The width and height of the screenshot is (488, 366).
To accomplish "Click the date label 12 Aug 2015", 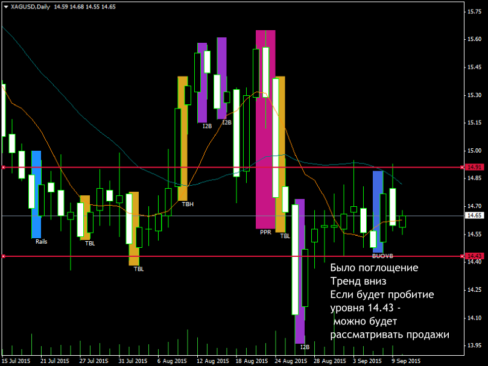I will point(213,361).
